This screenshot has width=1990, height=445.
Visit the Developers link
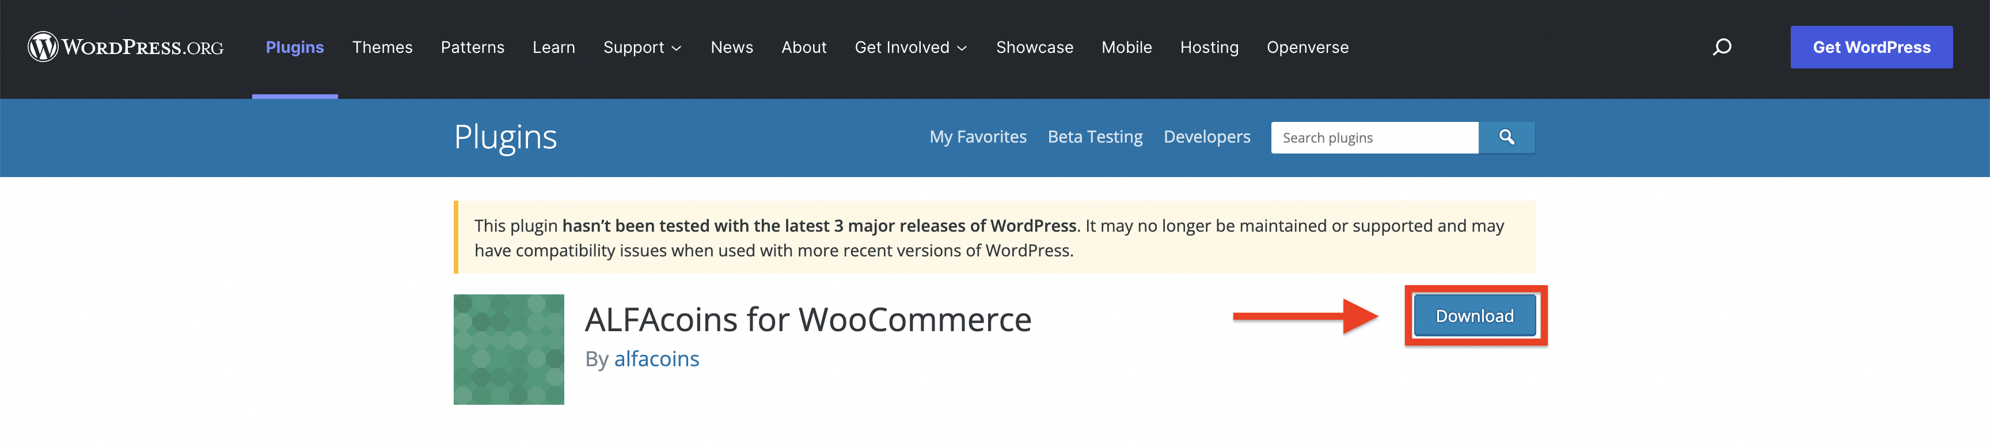click(1207, 137)
